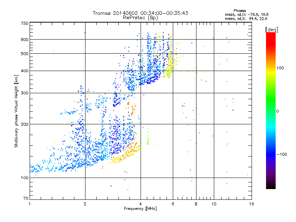Click the x-axis tick label '1'

tap(30, 204)
